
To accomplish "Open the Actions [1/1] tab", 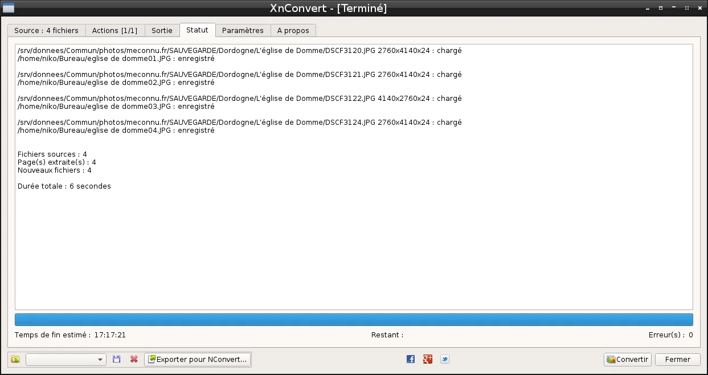I will point(115,30).
